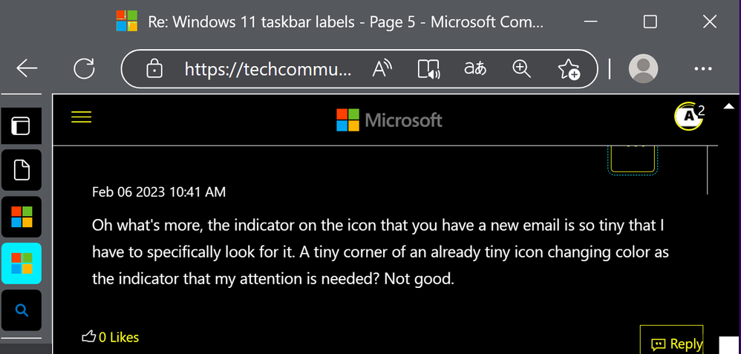
Task: Translate this page
Action: coord(475,69)
